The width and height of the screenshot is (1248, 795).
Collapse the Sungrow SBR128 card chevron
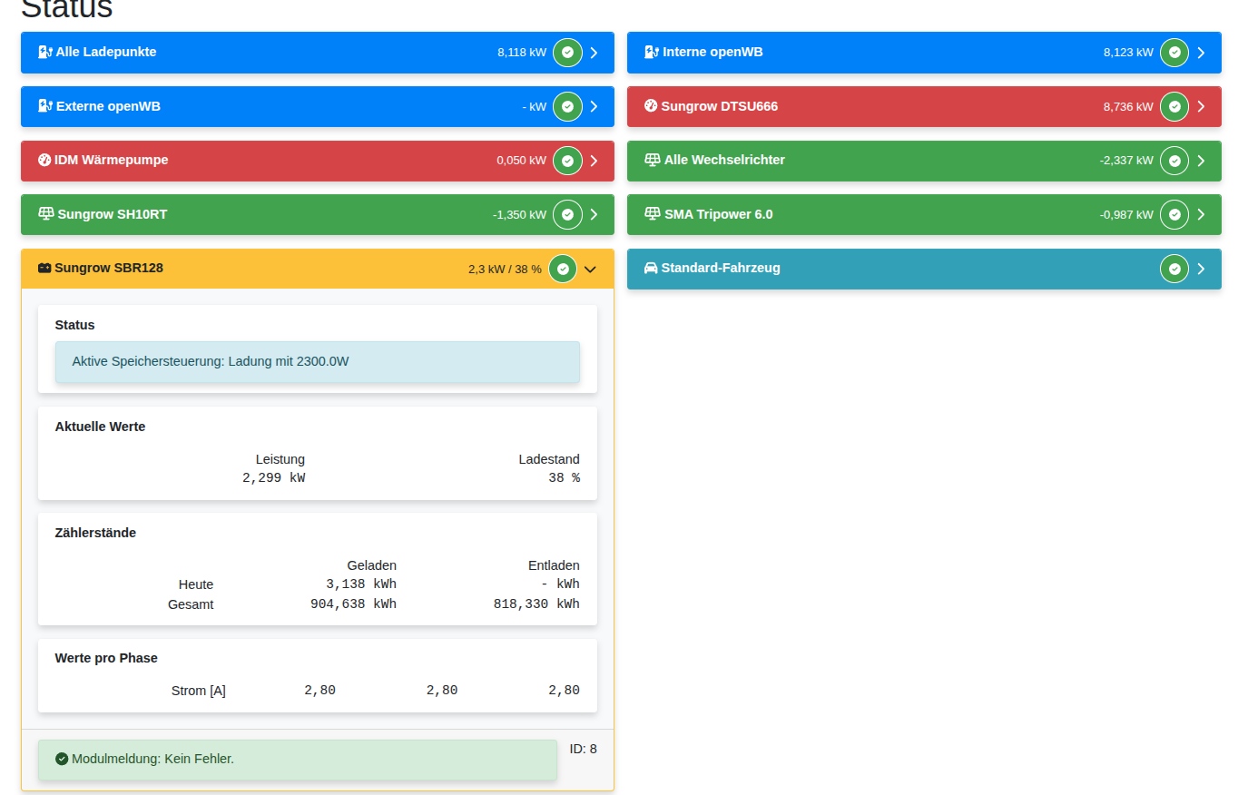point(590,269)
